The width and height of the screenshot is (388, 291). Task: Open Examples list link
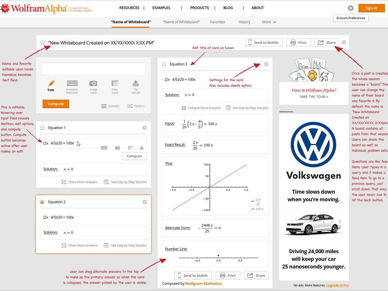(110, 106)
